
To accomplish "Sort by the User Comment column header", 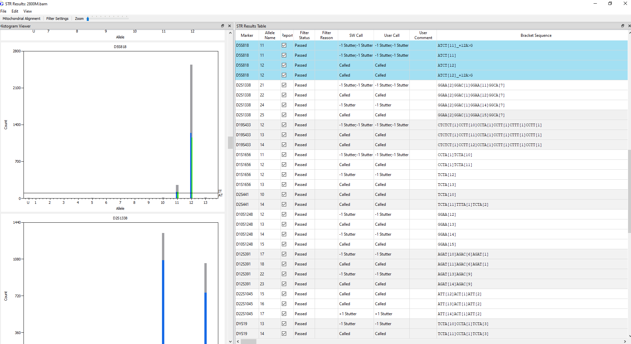I will (423, 35).
